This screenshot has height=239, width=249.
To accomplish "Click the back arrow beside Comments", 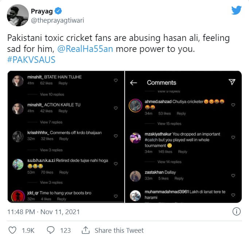I will (x=133, y=83).
